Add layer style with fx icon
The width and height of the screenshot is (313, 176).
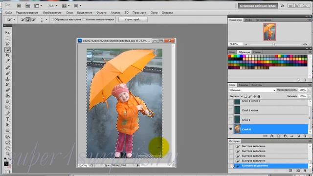point(272,136)
